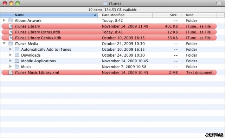This screenshot has width=225, height=138.
Task: Select the iTunes Media folder name
Action: [27, 44]
